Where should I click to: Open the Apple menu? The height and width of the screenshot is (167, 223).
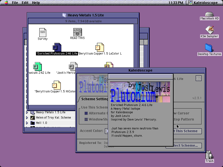tap(6, 3)
